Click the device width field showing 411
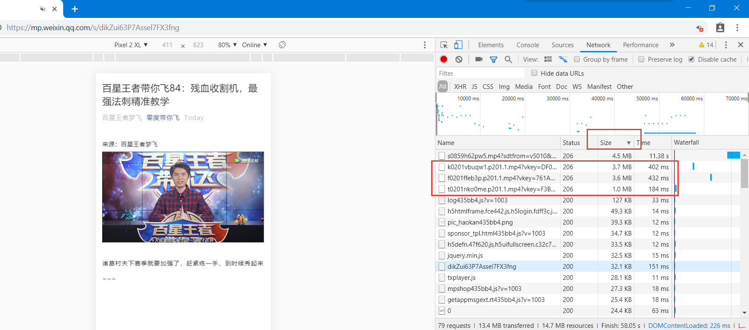This screenshot has height=330, width=749. click(x=167, y=45)
